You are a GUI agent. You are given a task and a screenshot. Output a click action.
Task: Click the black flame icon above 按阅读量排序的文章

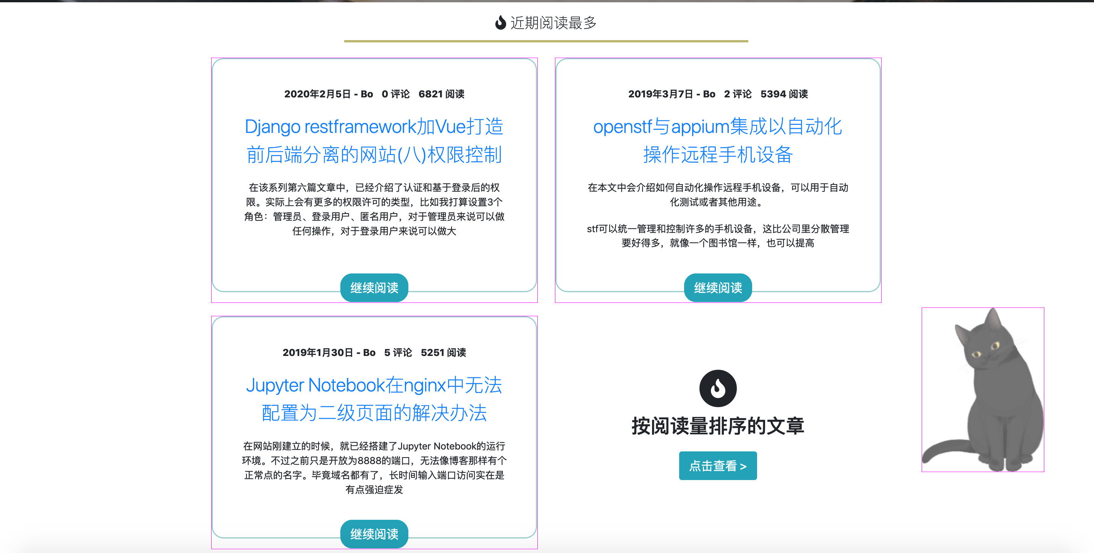point(718,387)
